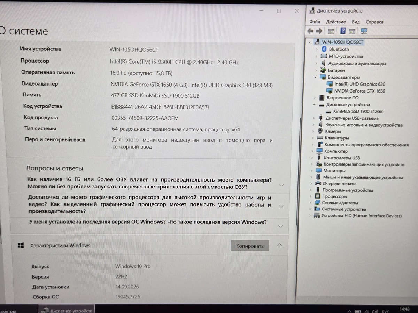Click the battery icon beside Батареи
The image size is (418, 313).
323,70
